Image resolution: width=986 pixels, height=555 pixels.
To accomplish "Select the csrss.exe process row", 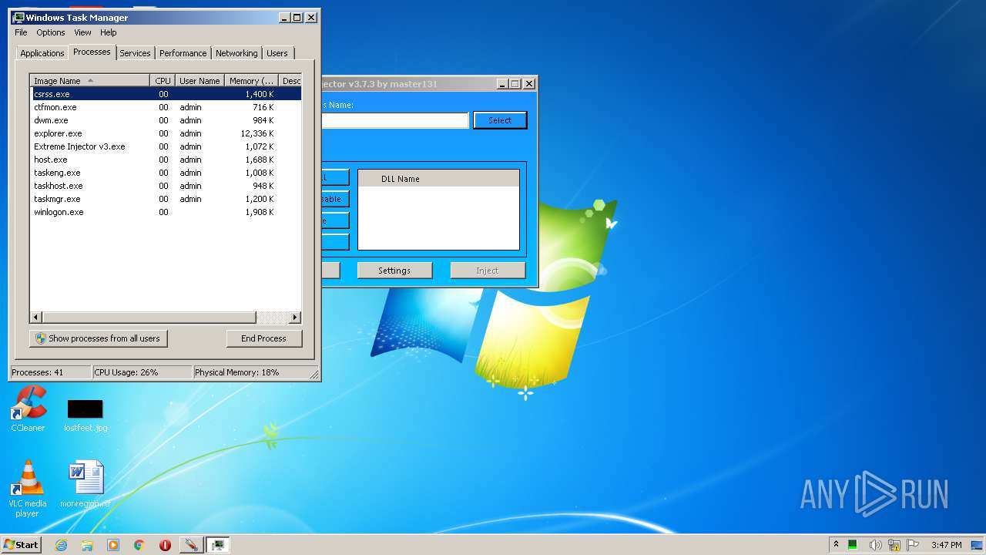I will tap(166, 94).
